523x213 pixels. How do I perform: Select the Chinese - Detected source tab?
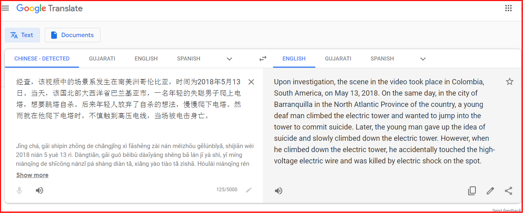click(x=42, y=58)
